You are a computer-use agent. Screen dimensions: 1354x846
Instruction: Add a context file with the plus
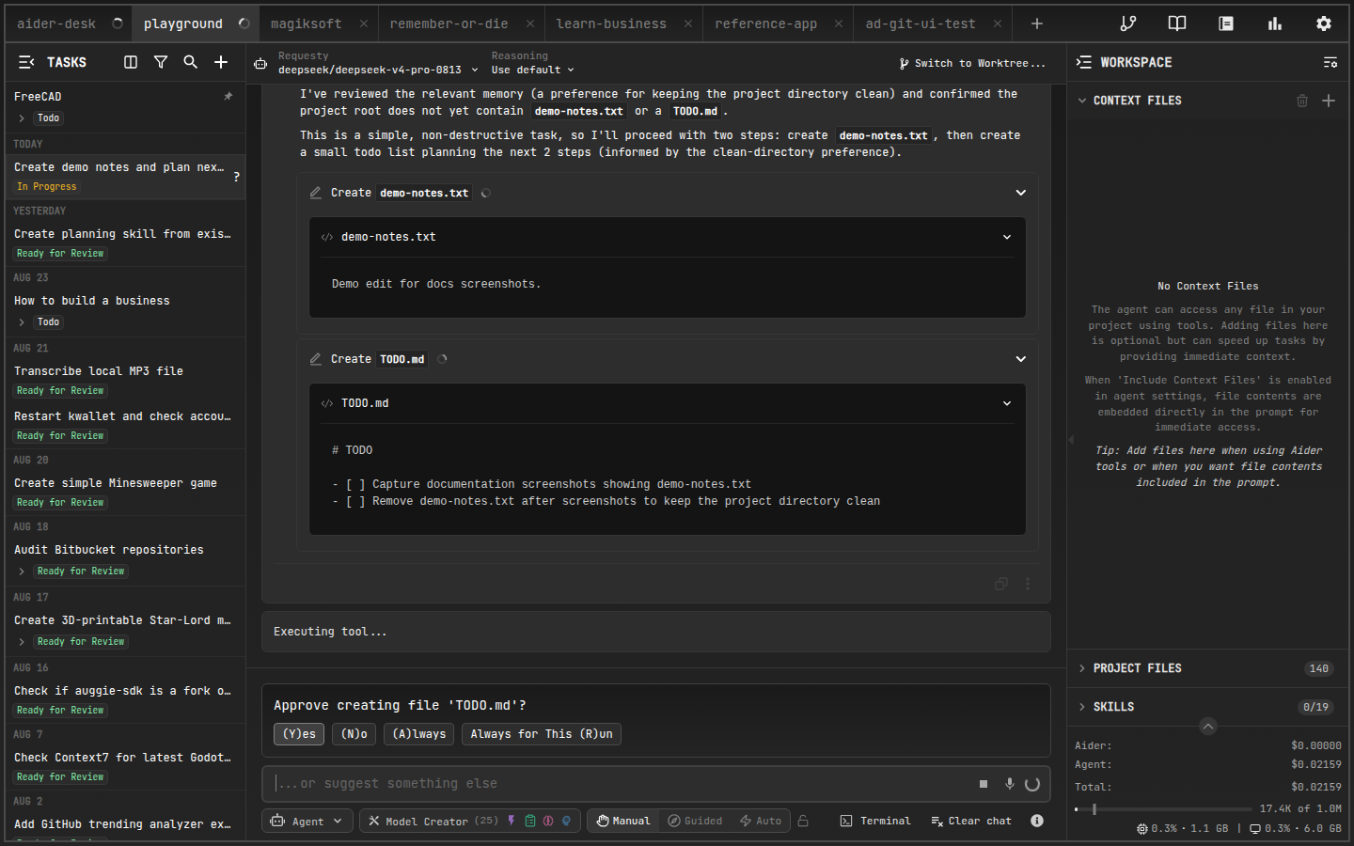click(1329, 101)
